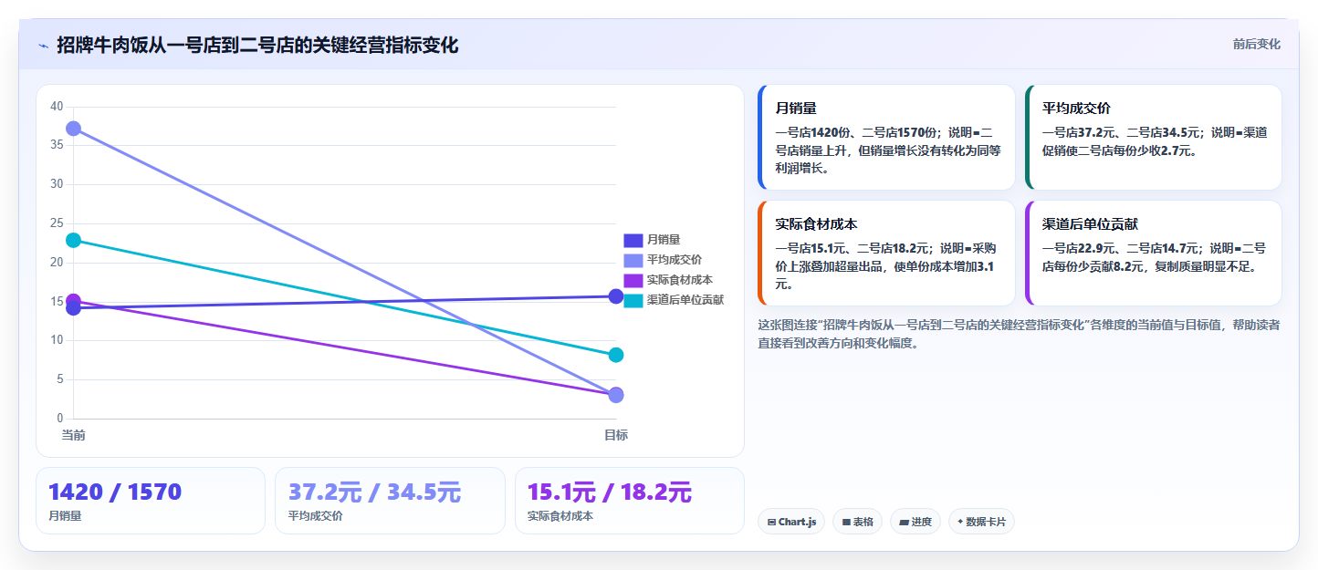The image size is (1318, 570).
Task: Click the y-axis tick label 25
Action: click(57, 223)
